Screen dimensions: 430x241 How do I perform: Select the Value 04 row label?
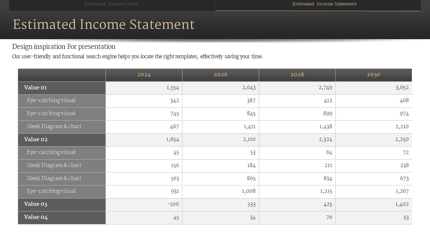(x=36, y=217)
